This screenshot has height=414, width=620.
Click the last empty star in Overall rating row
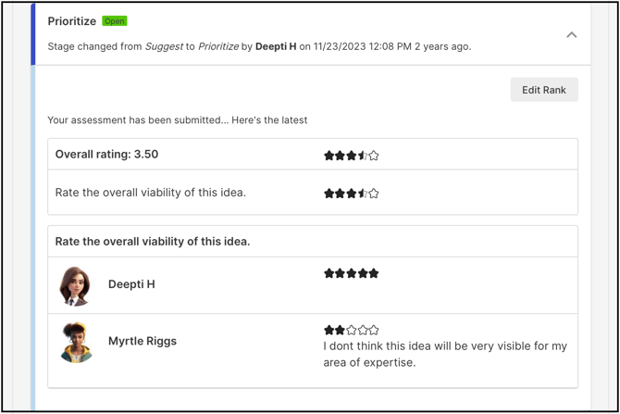374,156
